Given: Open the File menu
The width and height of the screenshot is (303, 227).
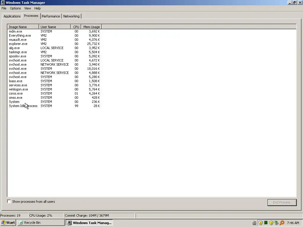Looking at the screenshot, I should point(4,8).
